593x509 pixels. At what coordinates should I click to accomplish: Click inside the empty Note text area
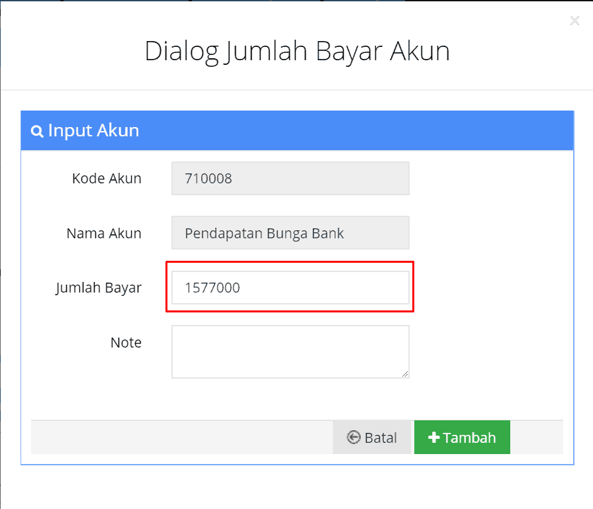(291, 351)
